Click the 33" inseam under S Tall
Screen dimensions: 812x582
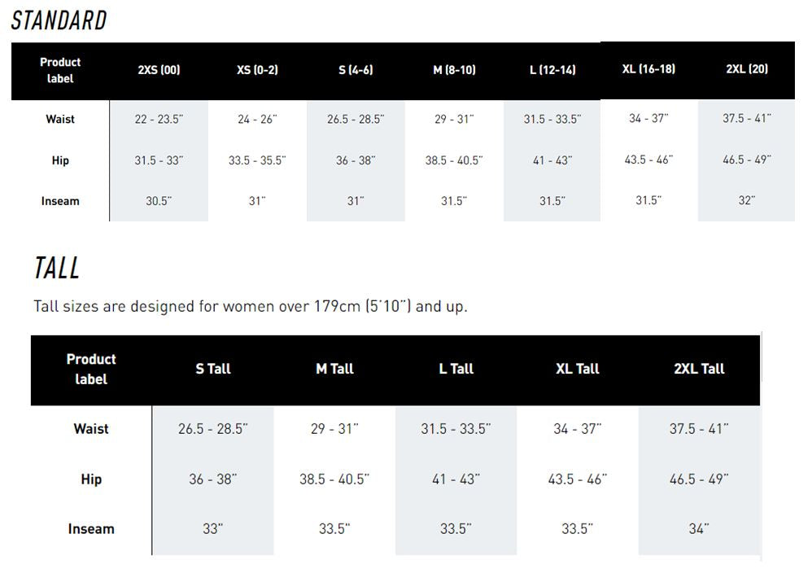213,529
